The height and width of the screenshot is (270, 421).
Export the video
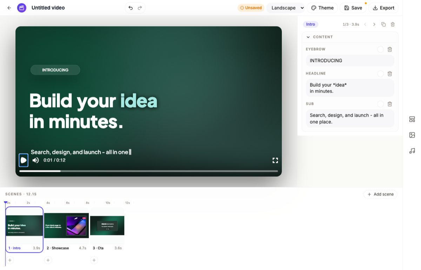(x=383, y=8)
